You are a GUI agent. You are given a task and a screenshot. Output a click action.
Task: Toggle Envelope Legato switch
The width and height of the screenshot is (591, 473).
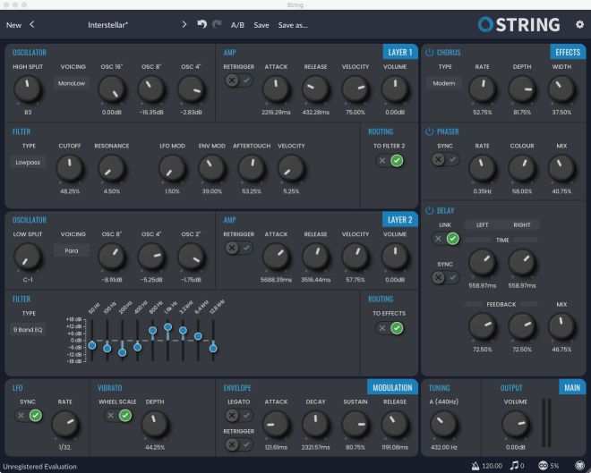pyautogui.click(x=239, y=416)
